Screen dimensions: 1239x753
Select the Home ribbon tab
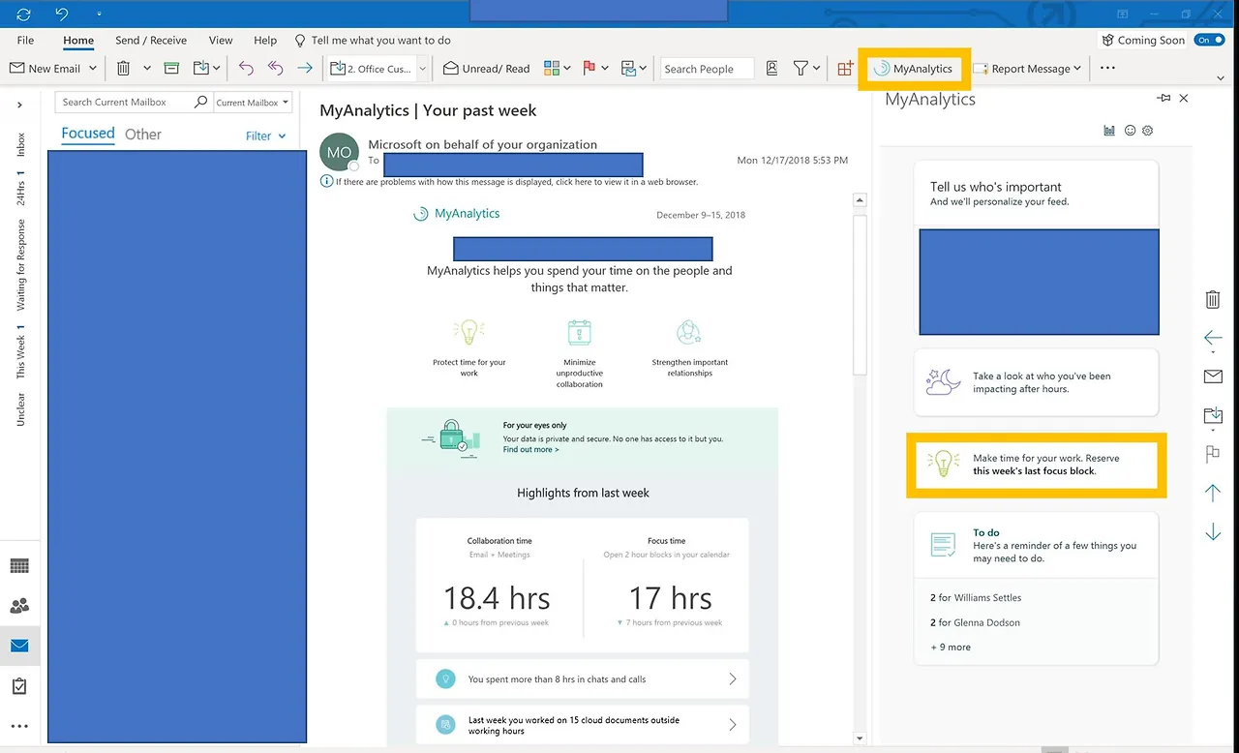click(78, 41)
